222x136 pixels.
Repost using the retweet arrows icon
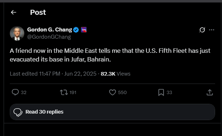[x=64, y=93]
